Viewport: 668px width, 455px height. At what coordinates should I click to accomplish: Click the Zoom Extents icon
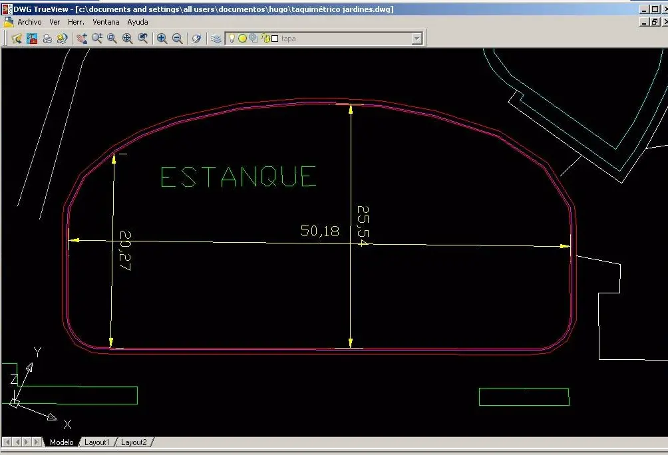(127, 39)
